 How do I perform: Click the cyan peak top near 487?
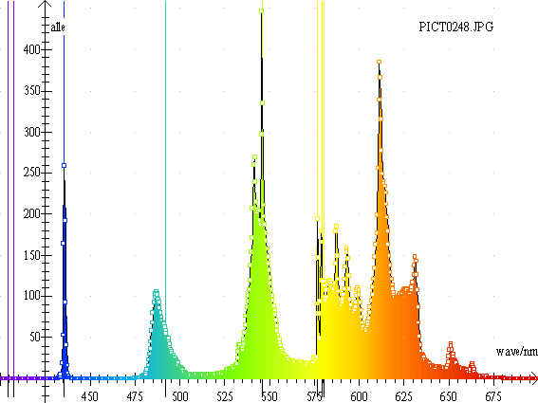tap(157, 292)
